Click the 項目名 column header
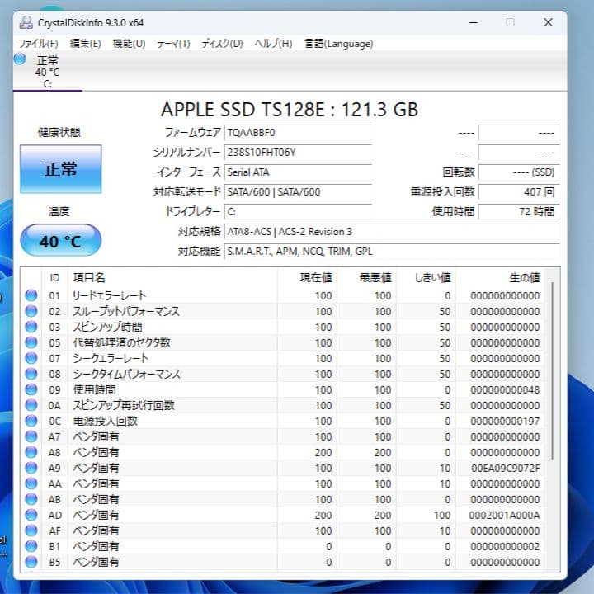The height and width of the screenshot is (594, 594). point(172,278)
